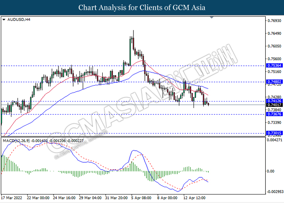Open the AUDUSD,H4 chart menu arrow
This screenshot has width=284, height=203.
[x=4, y=19]
